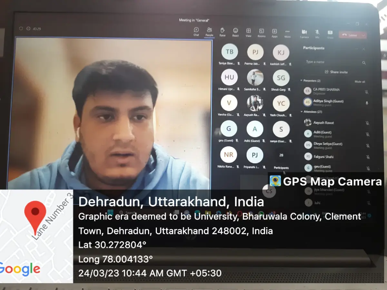The width and height of the screenshot is (387, 290).
Task: Raise your hand in the meeting
Action: click(x=222, y=32)
